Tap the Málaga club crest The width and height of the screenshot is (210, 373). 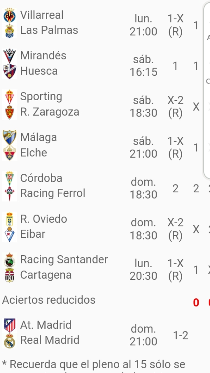tap(10, 138)
